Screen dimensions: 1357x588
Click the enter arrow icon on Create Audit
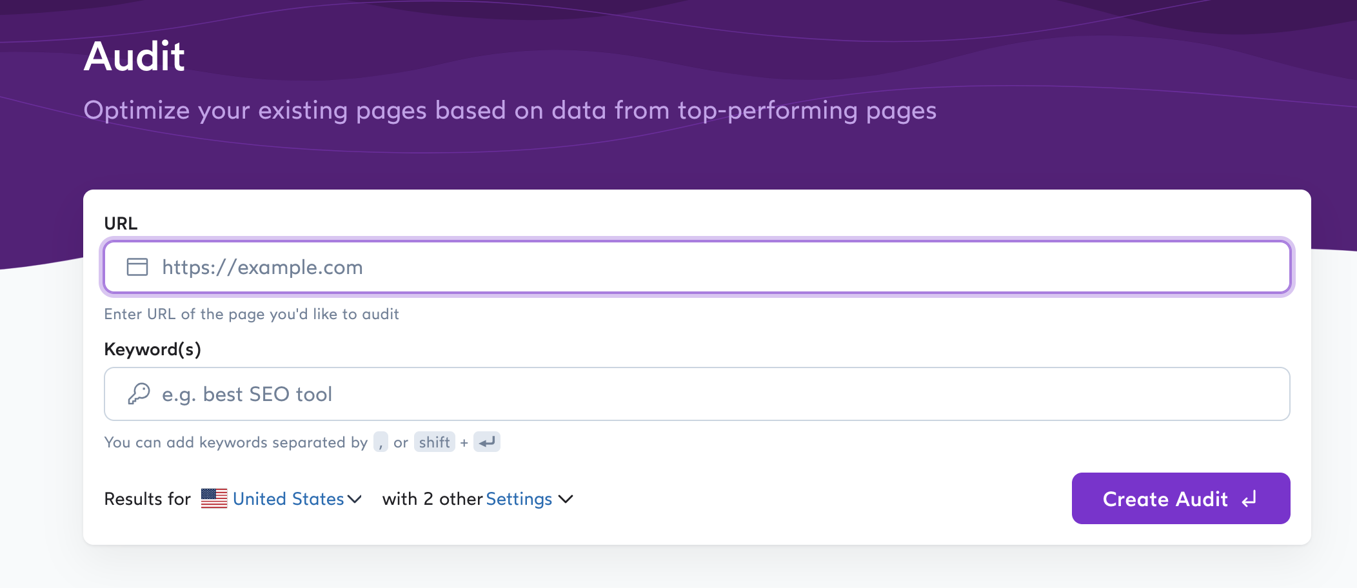coord(1249,499)
